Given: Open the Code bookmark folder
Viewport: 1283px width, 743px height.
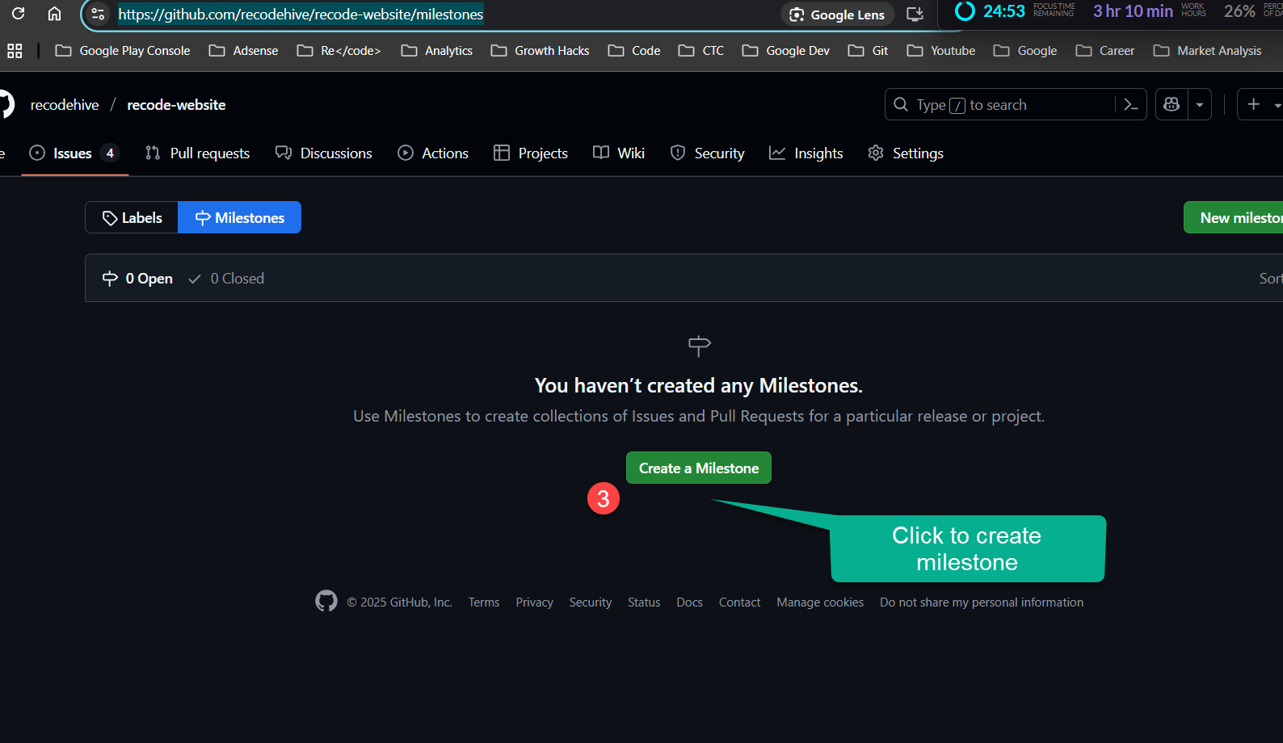Looking at the screenshot, I should (634, 51).
